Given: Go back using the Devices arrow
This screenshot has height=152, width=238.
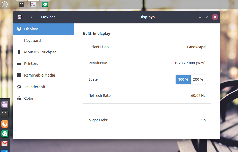Looking at the screenshot, I should (x=32, y=17).
